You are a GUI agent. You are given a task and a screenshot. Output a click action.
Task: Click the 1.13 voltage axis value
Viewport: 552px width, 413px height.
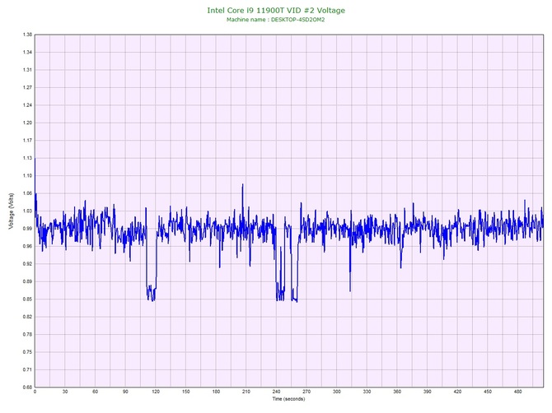coord(27,158)
